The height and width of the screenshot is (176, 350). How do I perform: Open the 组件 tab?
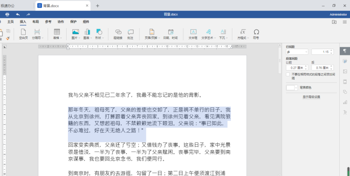(86, 22)
